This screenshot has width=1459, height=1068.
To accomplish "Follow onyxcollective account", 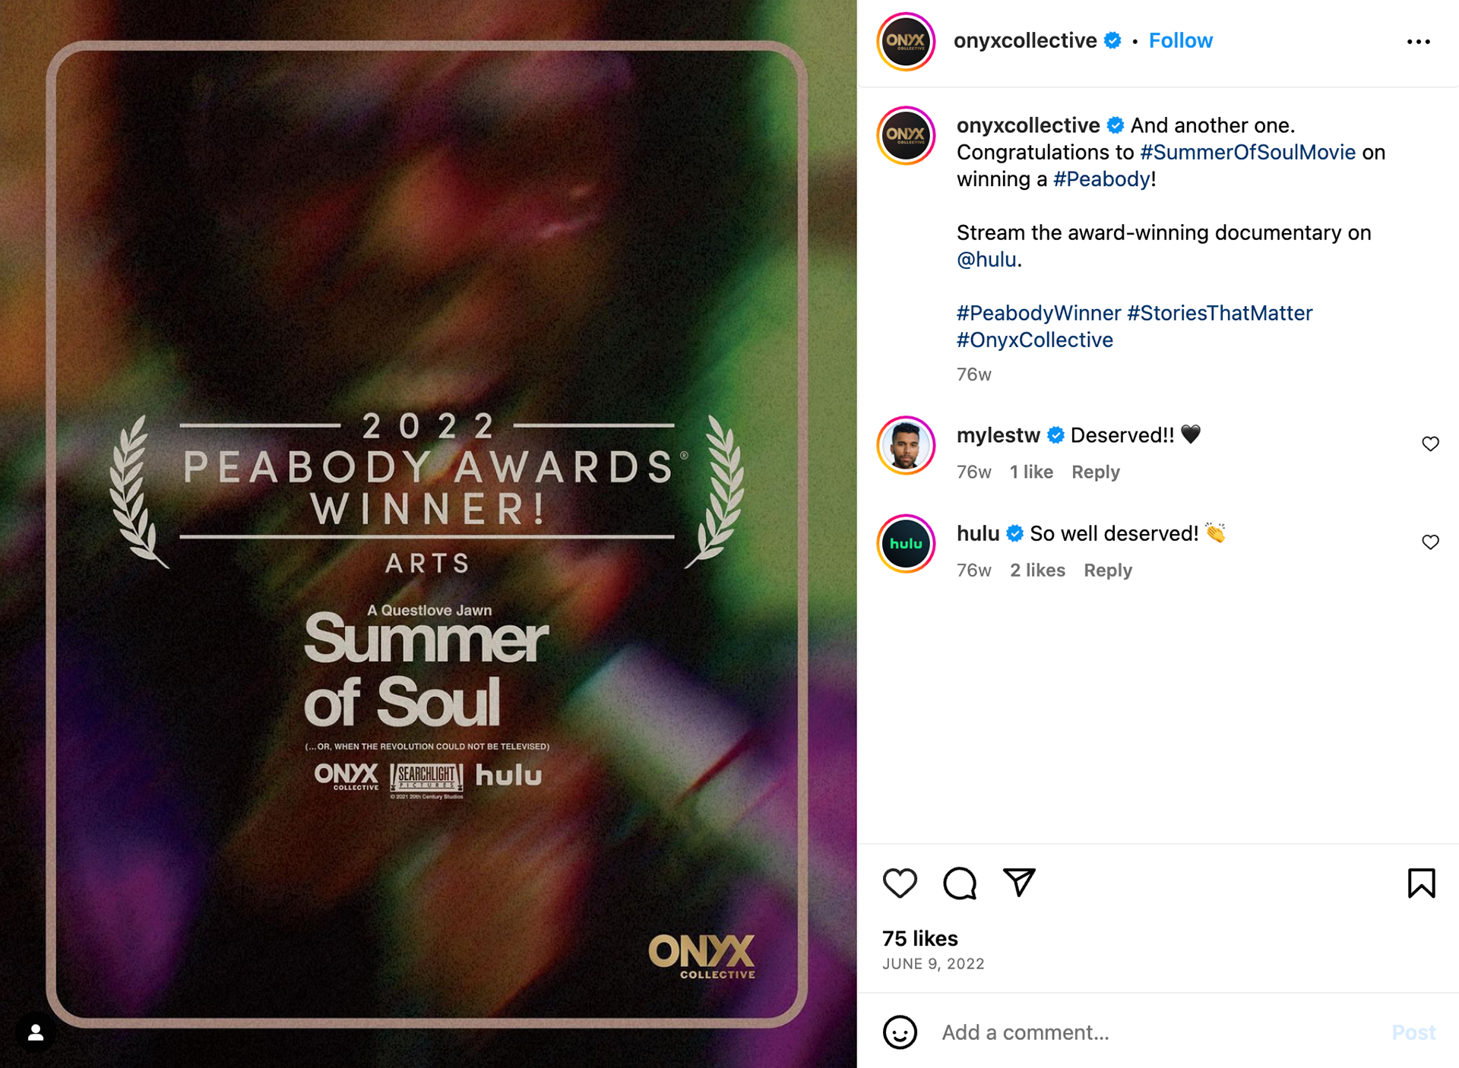I will pos(1180,40).
